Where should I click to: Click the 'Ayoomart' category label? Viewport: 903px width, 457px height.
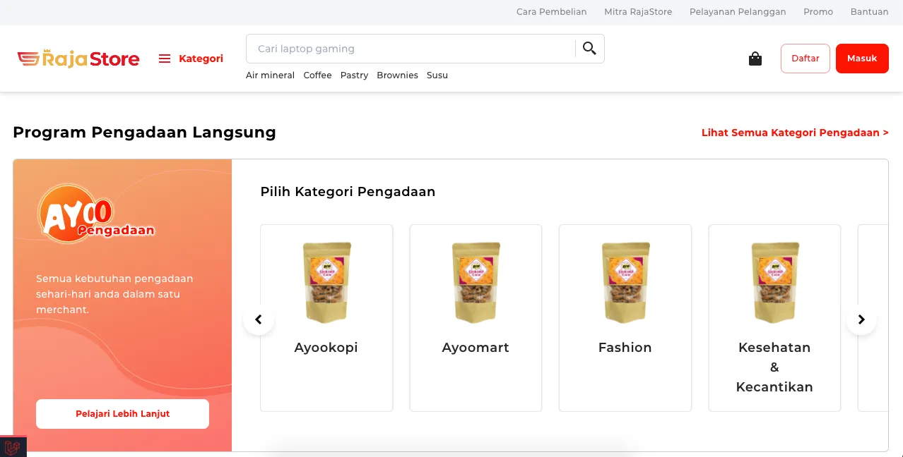476,348
